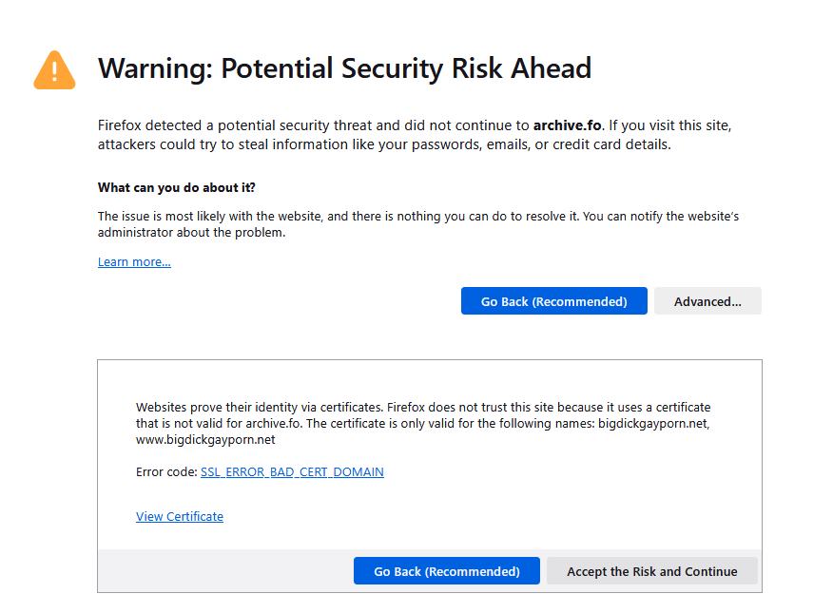Click the upper Go Back (Recommended) button
The image size is (833, 613).
554,301
